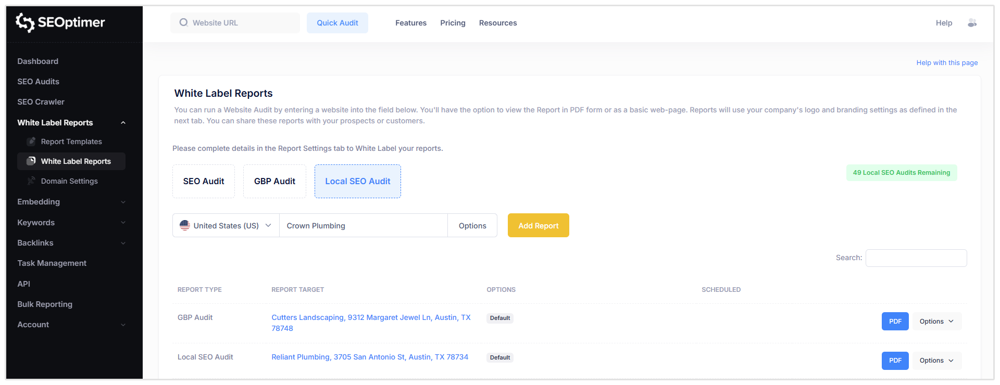Click the Local SEO Audit report type cell
Viewport: 1000px width, 385px height.
[x=205, y=357]
